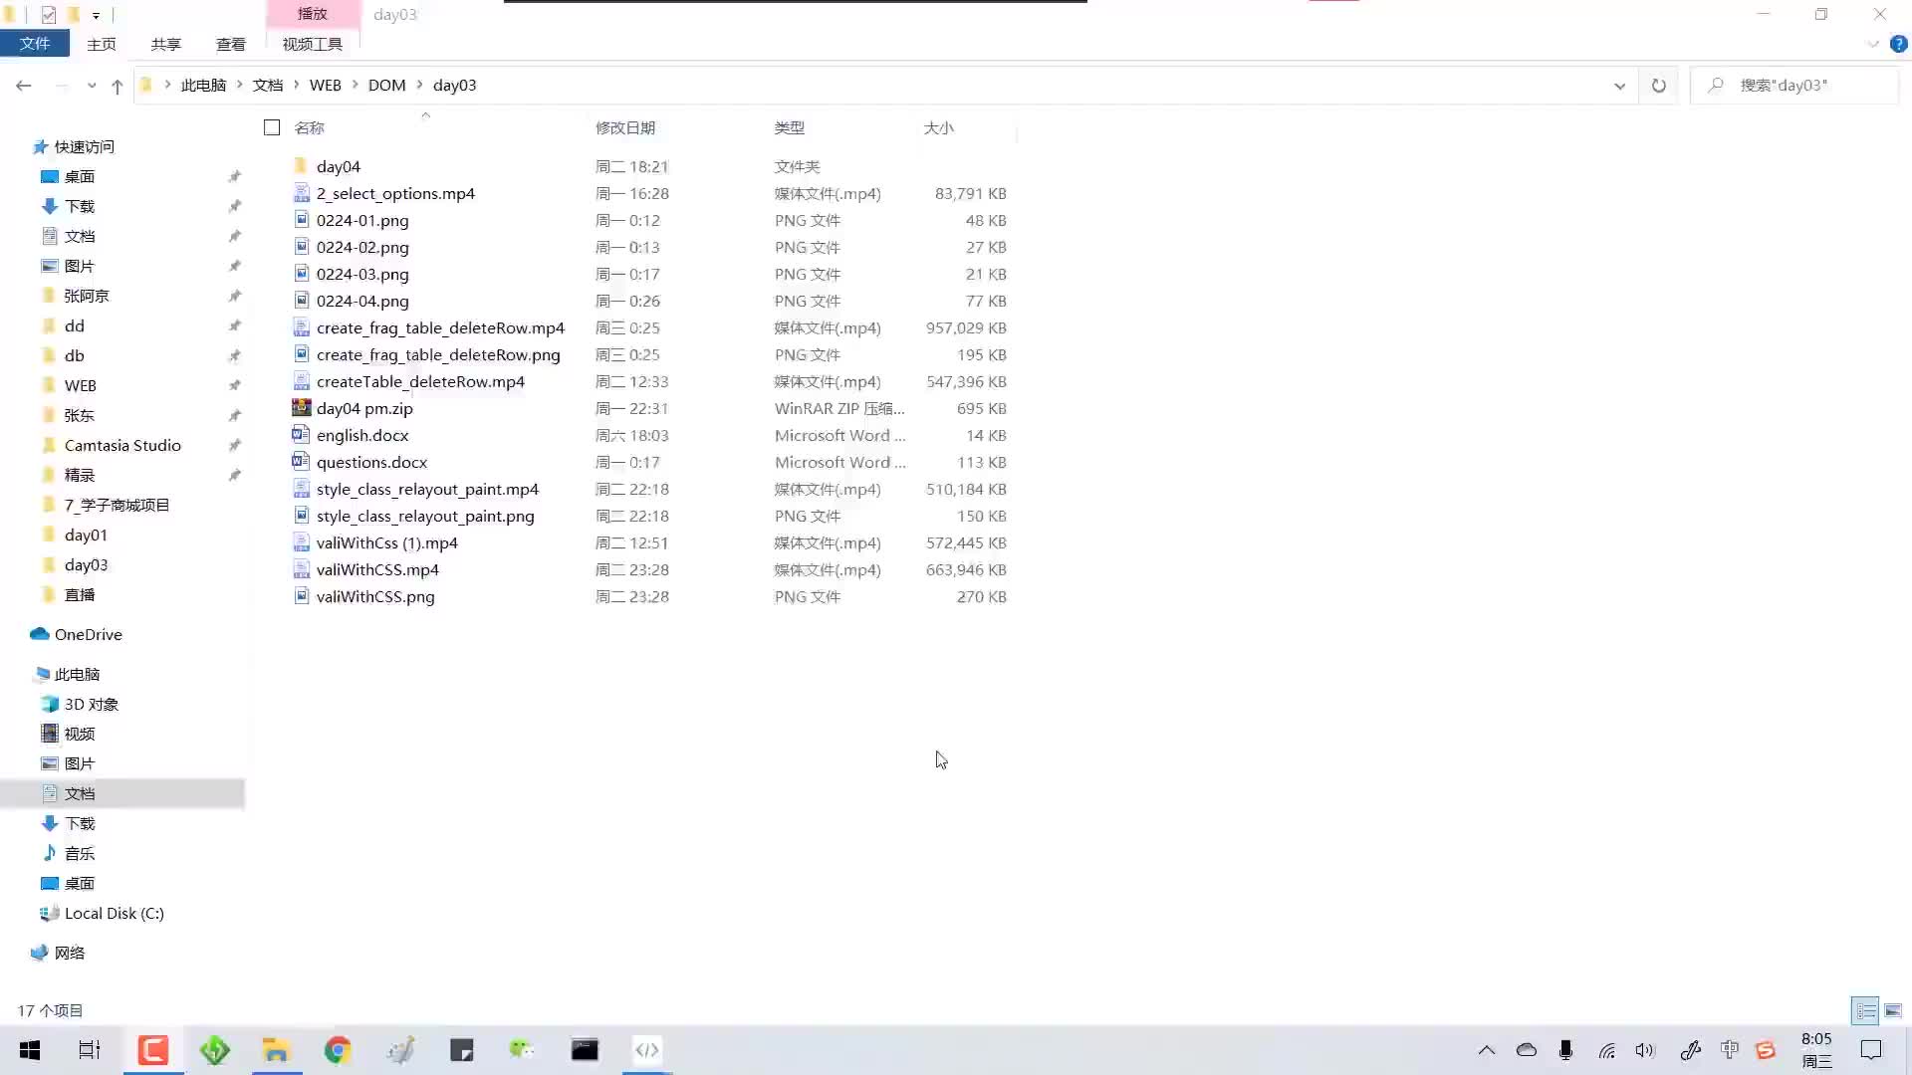This screenshot has height=1075, width=1912.
Task: Open the explorer Help icon
Action: tap(1898, 44)
